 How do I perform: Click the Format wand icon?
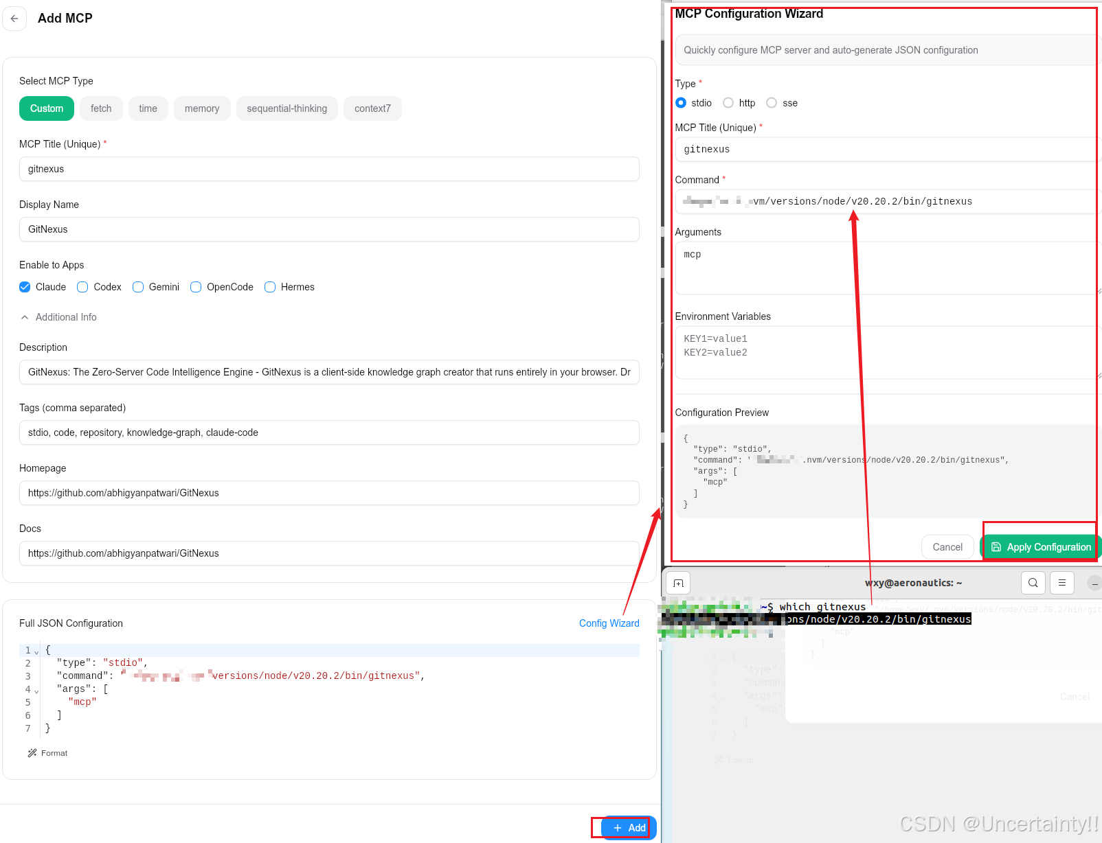32,753
